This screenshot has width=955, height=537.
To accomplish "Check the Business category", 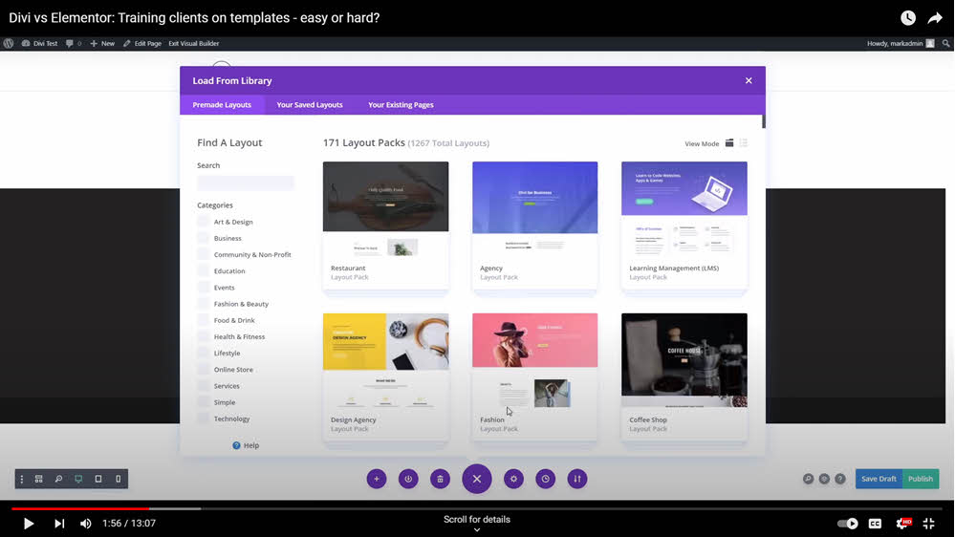I will (203, 238).
